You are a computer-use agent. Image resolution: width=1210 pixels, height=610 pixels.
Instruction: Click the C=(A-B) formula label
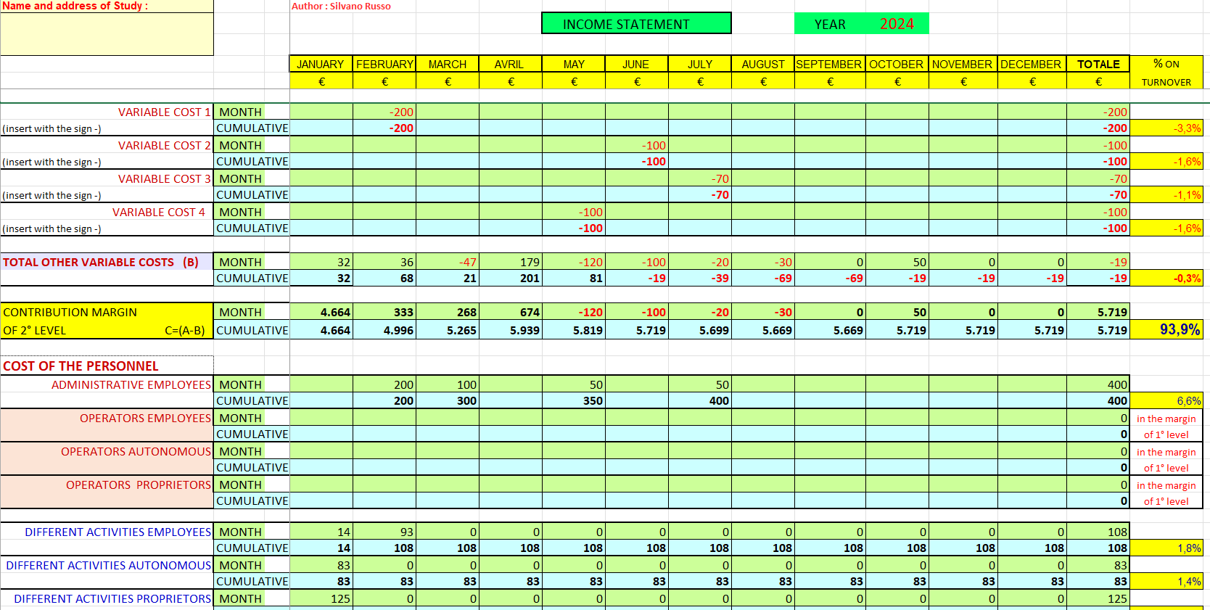click(184, 330)
